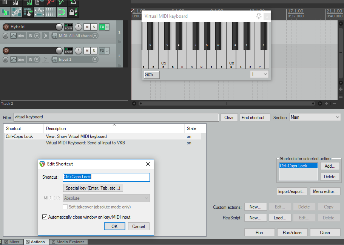Switch to Mixer docker tab

[x=12, y=242]
